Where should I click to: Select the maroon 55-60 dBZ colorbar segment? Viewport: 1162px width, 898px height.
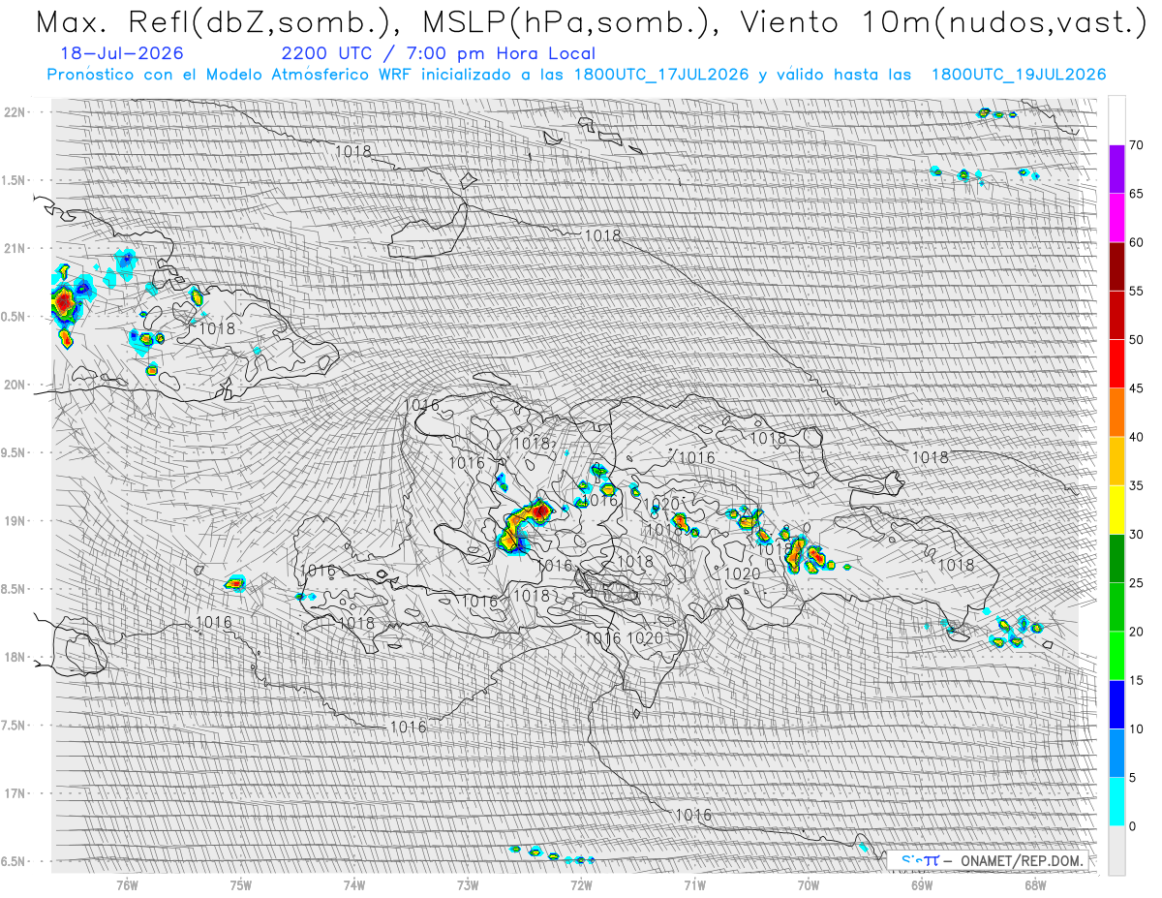tap(1116, 266)
